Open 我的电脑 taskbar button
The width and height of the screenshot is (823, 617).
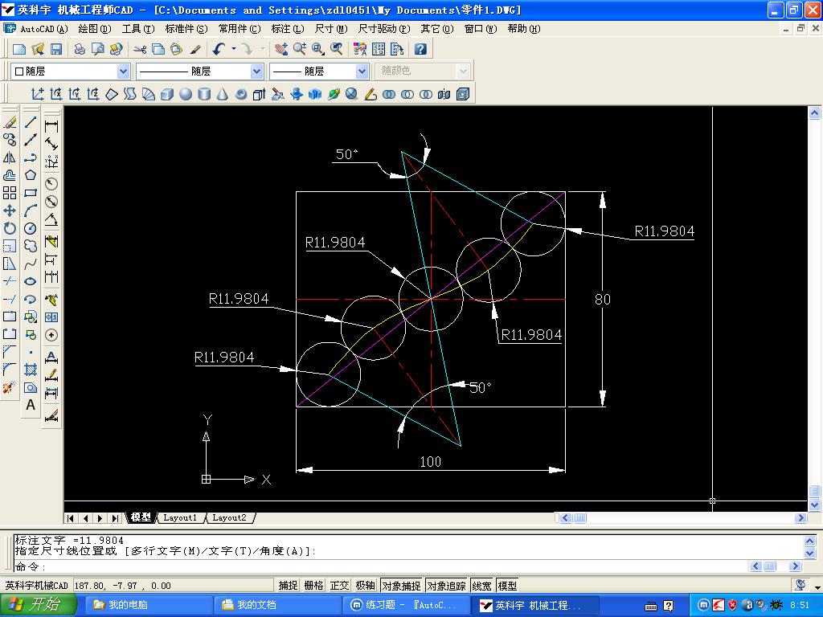point(148,605)
